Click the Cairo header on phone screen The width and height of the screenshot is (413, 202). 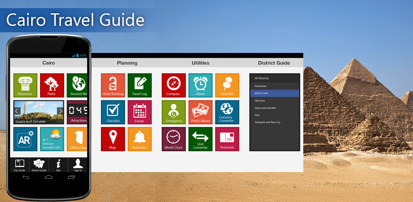pos(49,63)
